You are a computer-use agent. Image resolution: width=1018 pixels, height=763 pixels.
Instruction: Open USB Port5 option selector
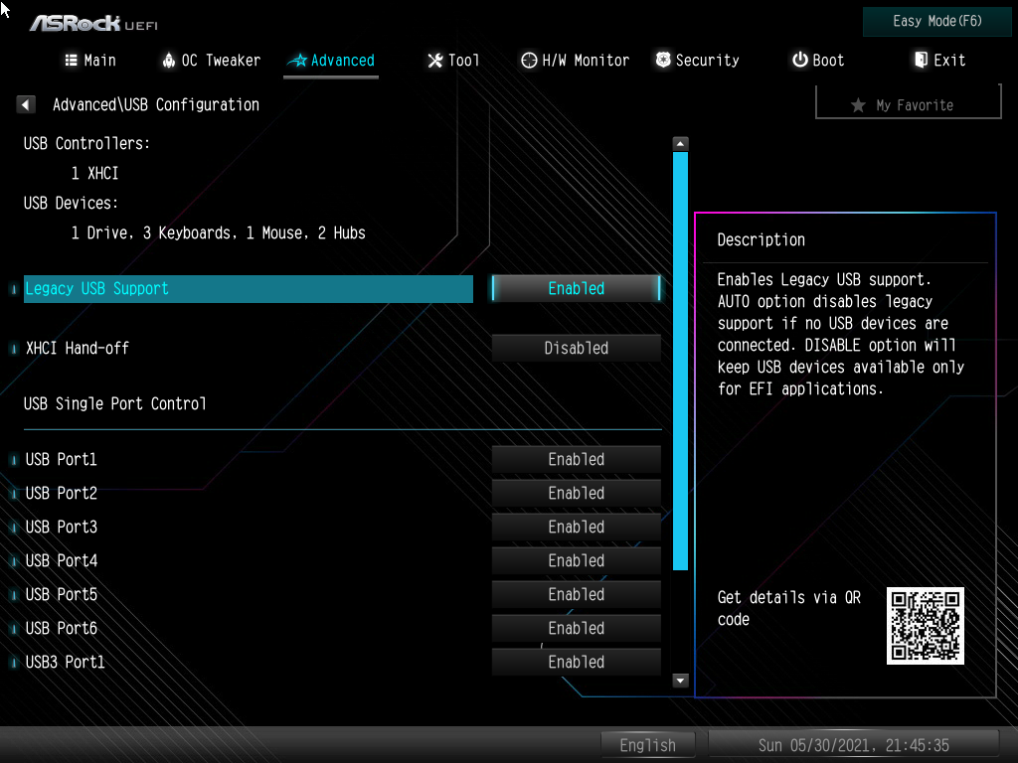coord(576,594)
